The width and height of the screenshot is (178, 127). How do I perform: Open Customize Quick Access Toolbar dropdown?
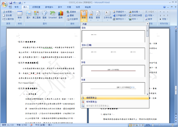coord(25,3)
